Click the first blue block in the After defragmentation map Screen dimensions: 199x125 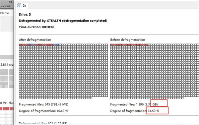[31, 45]
